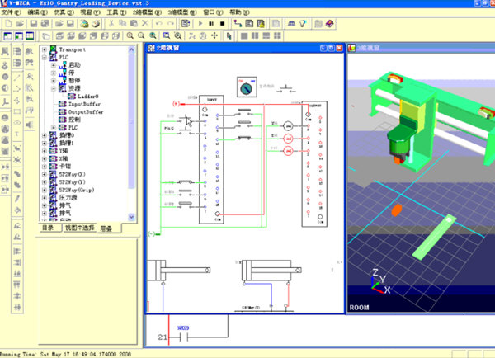Collapse the PLC tree node
The image size is (495, 358).
[44, 57]
